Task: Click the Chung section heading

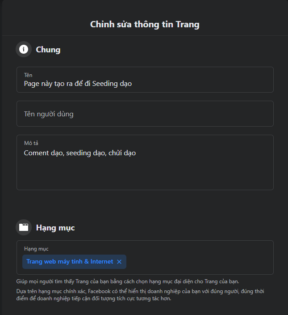Action: [48, 50]
